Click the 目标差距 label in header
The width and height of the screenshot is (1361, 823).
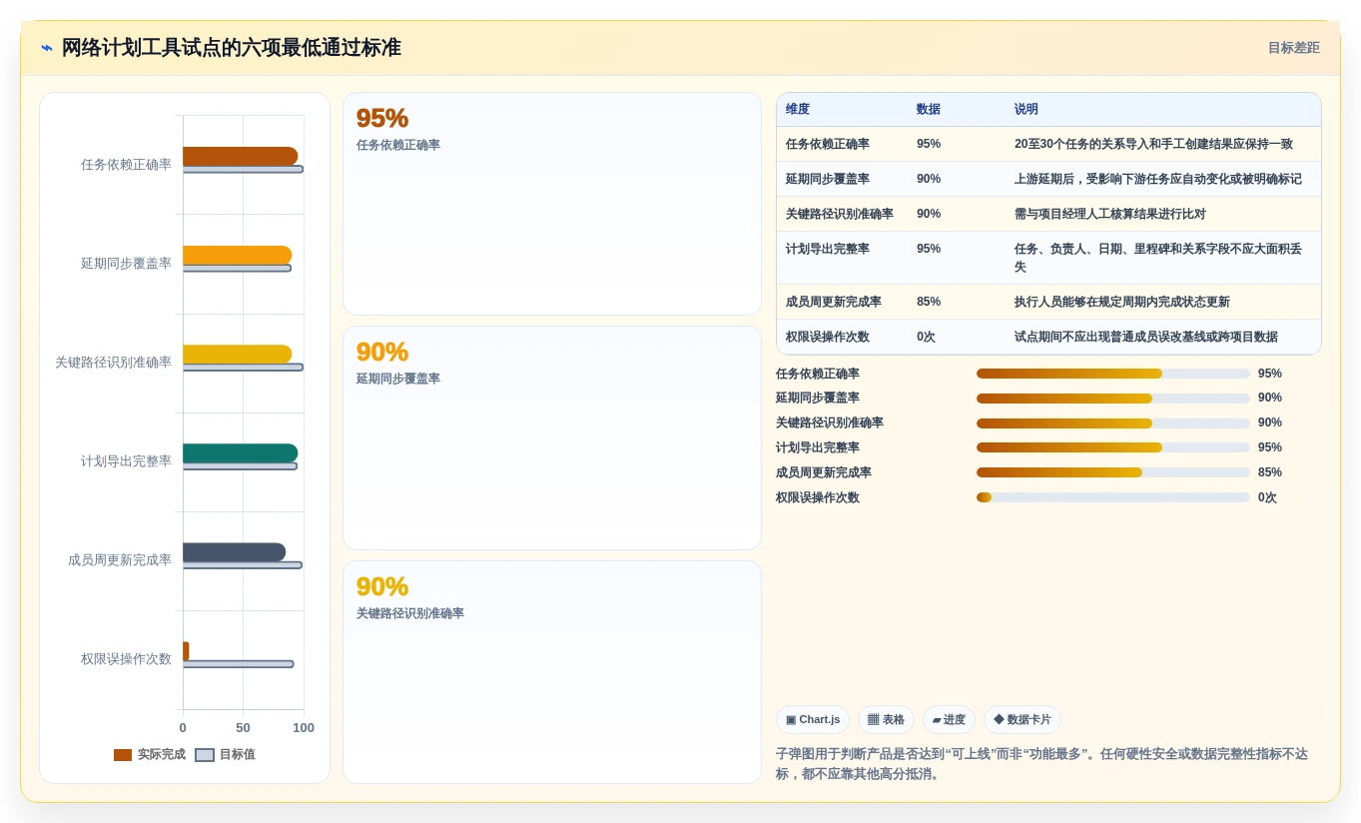click(1293, 48)
